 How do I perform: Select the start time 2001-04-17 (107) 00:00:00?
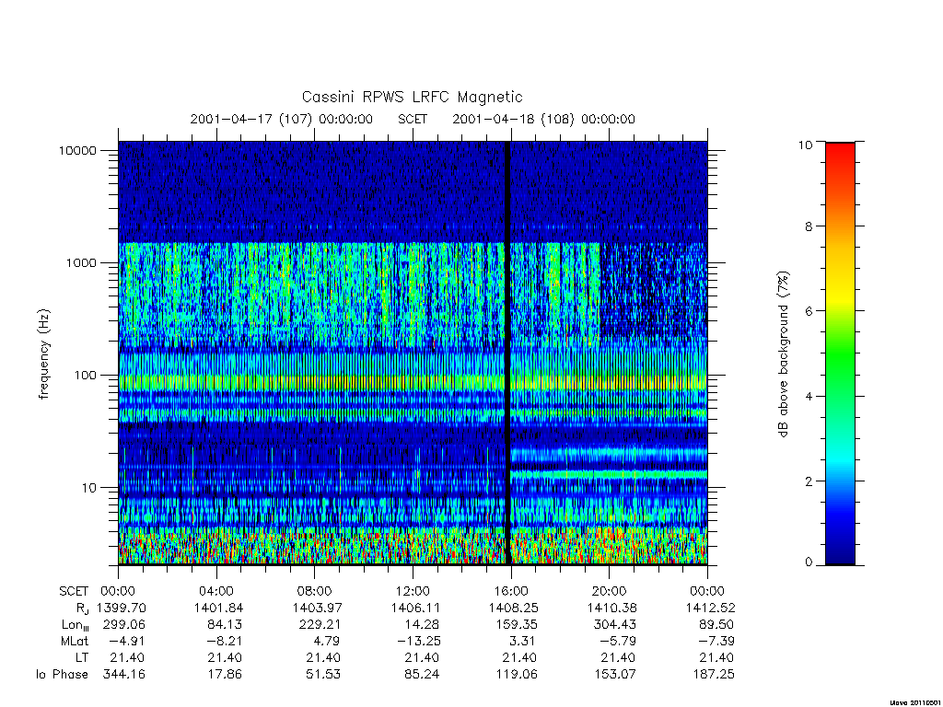[x=282, y=119]
